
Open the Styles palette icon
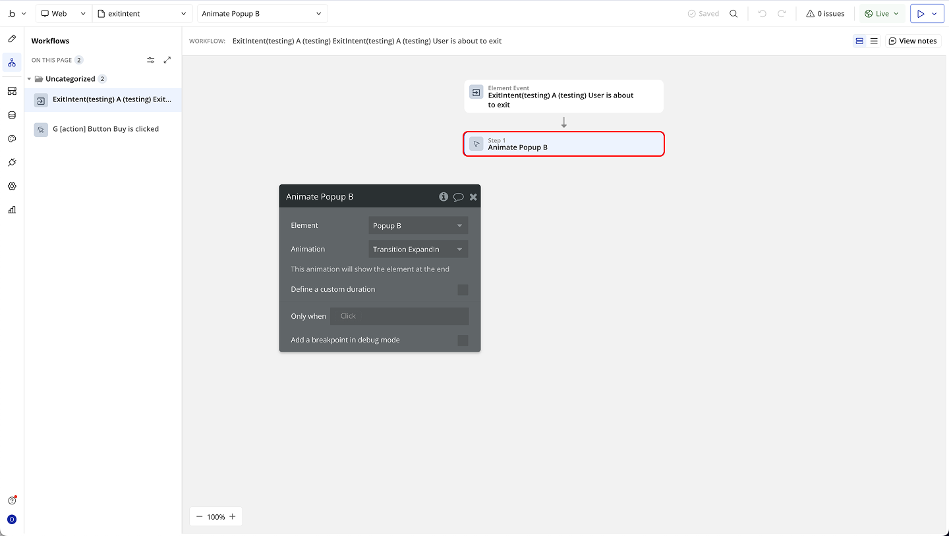tap(12, 139)
